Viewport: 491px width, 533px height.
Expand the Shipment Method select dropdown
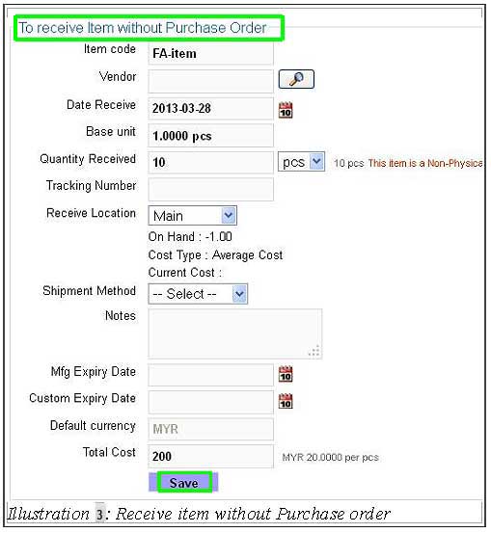(x=198, y=294)
